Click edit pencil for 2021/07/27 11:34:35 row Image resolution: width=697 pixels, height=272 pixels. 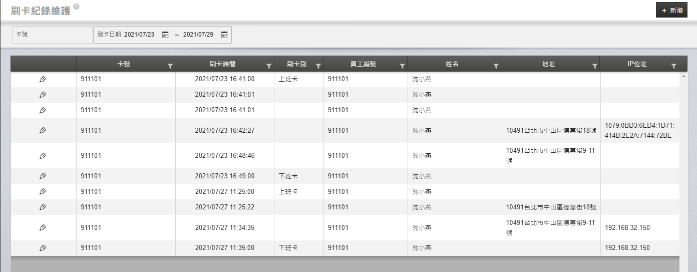click(43, 227)
